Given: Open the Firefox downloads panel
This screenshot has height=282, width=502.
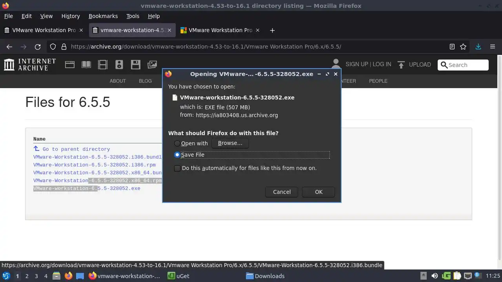Looking at the screenshot, I should tap(478, 47).
